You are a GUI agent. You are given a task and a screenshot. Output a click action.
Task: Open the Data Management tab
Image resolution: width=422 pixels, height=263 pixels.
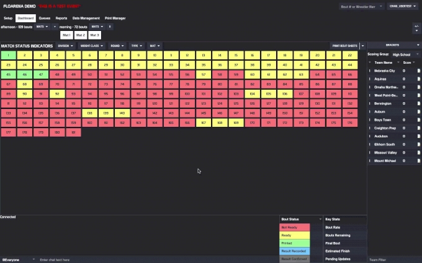86,18
